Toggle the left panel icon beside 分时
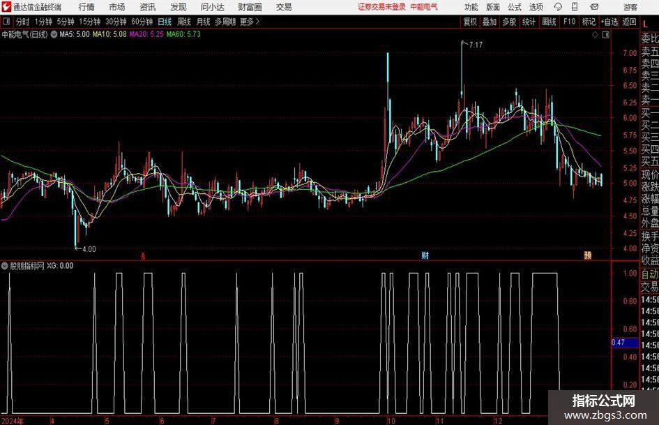This screenshot has width=659, height=425. (6, 21)
